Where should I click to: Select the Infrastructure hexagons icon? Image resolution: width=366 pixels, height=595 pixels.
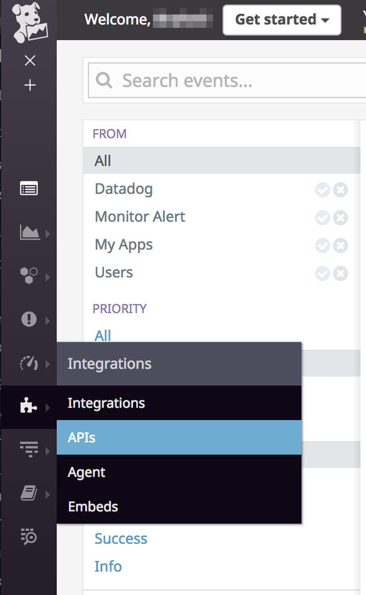[x=29, y=275]
